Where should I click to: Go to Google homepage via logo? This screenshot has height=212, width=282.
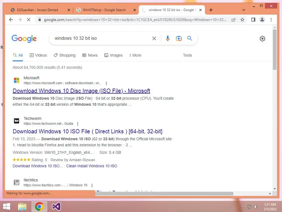click(24, 39)
